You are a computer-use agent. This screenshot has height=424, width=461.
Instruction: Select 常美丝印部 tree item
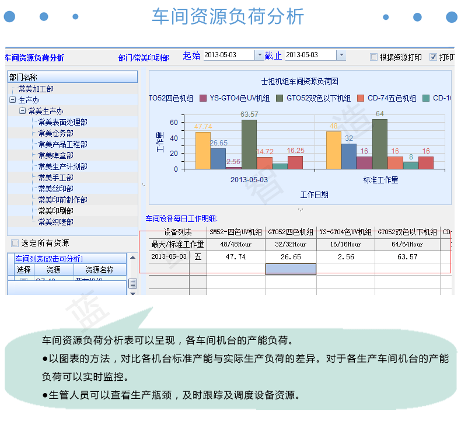pos(55,189)
